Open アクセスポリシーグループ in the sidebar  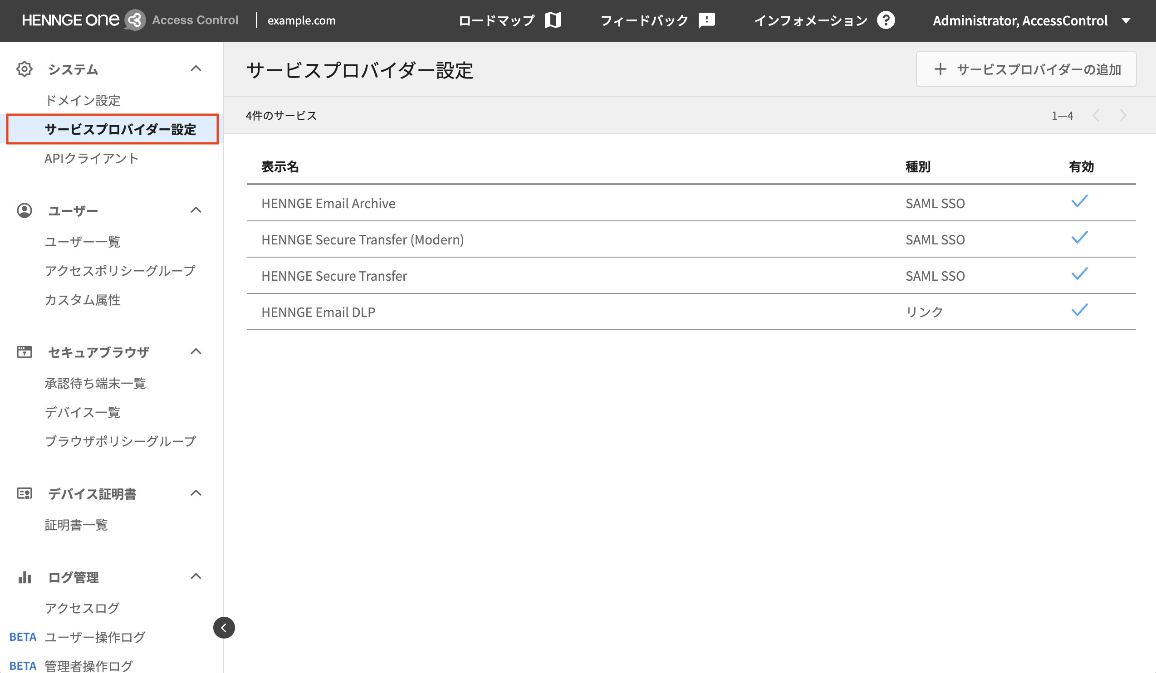point(120,270)
